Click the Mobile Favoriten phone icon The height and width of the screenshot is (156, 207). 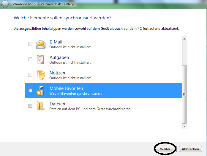[x=40, y=91]
